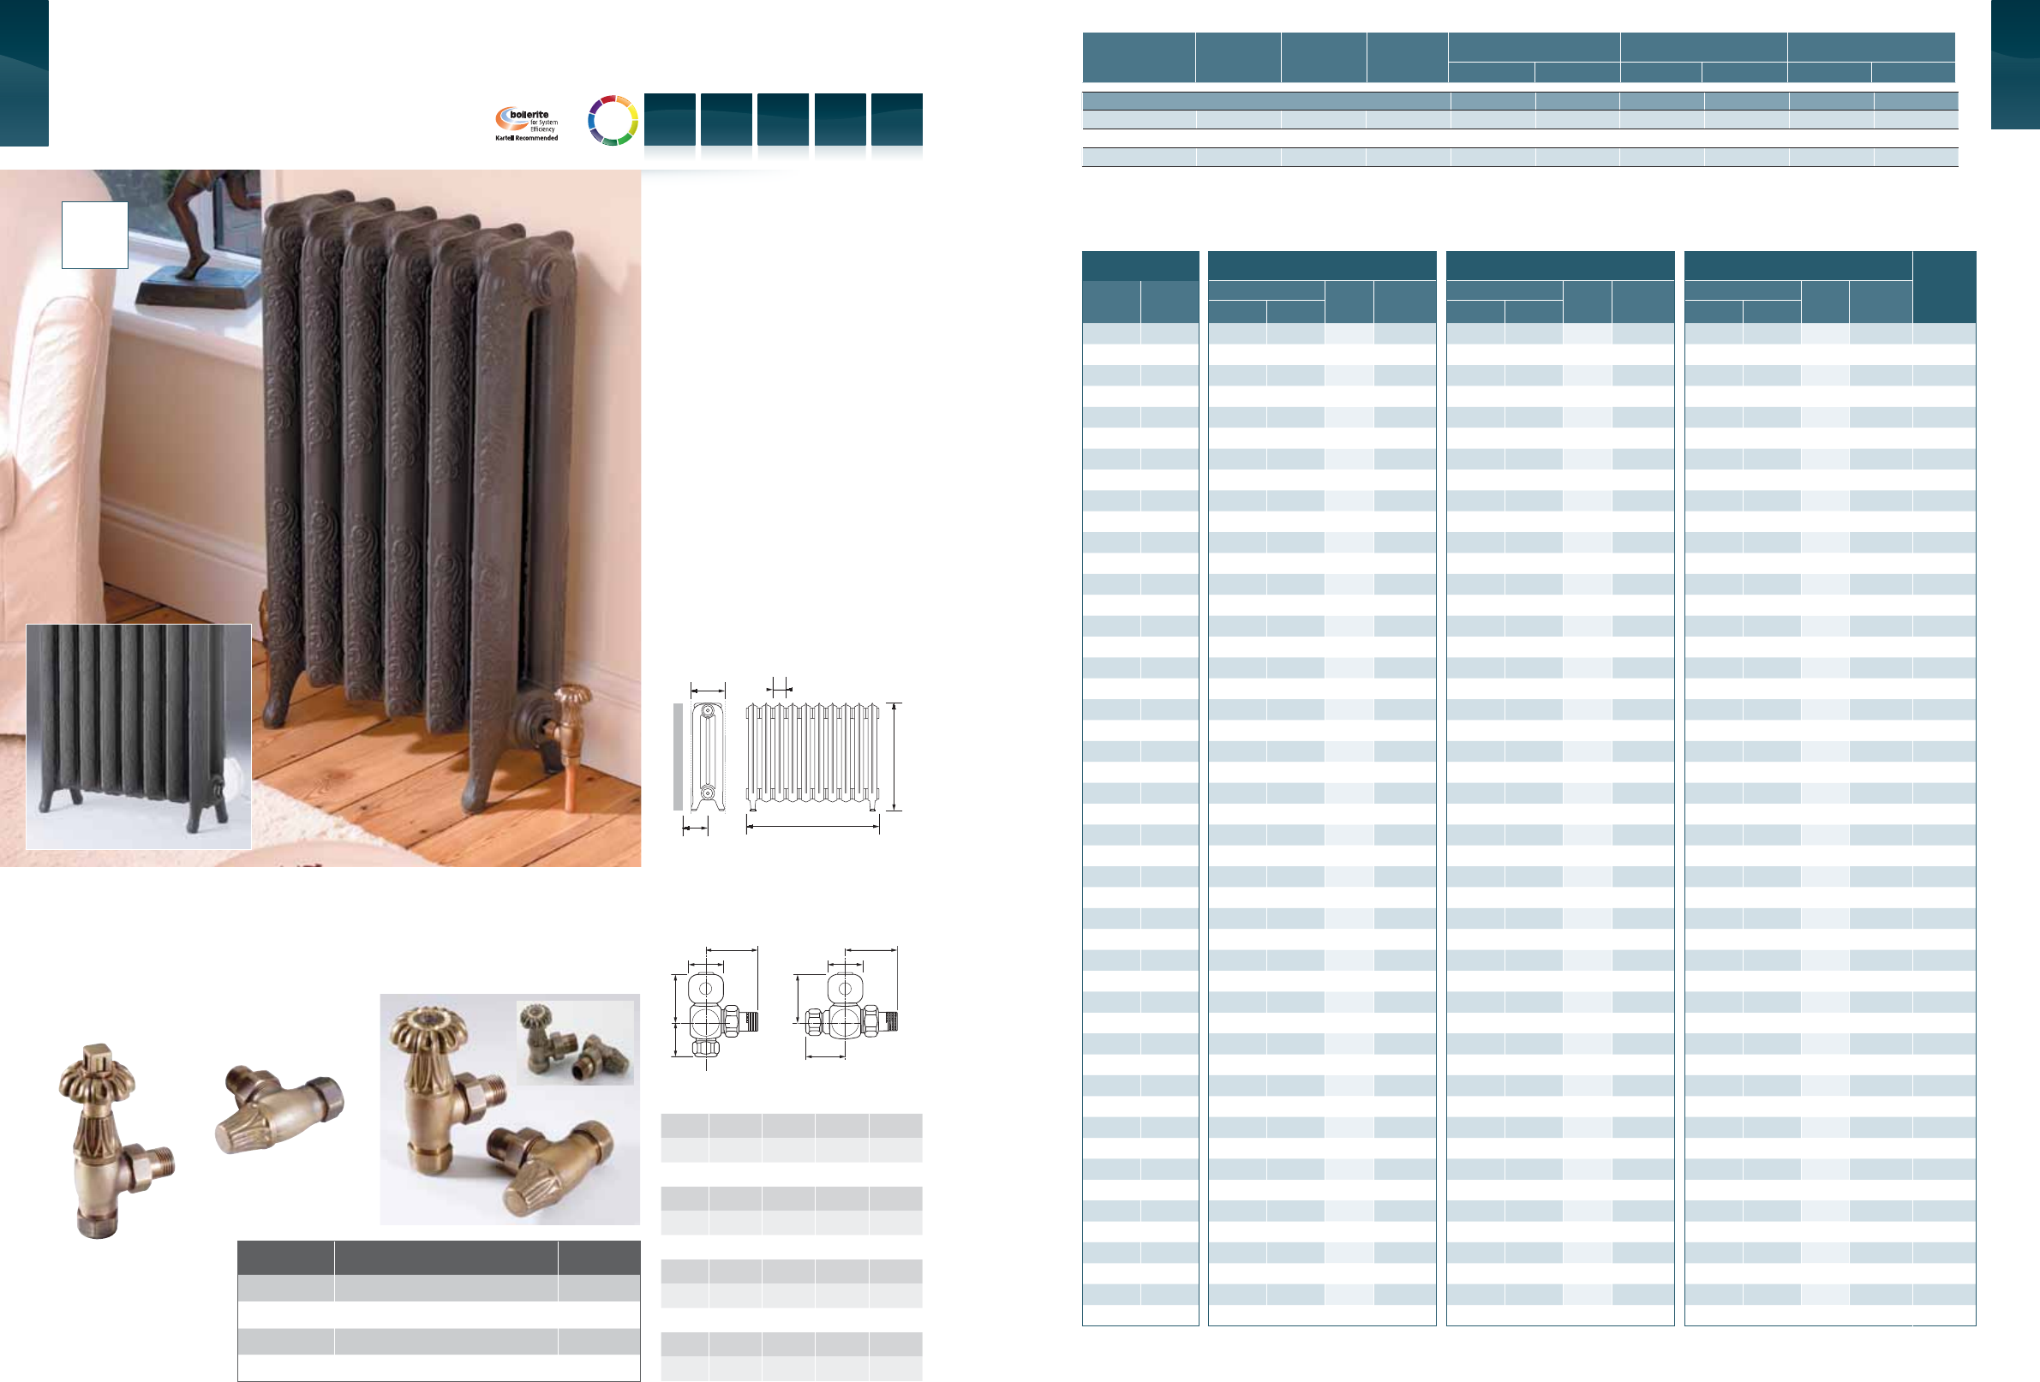
Task: Click the radiator front-view dimension diagram
Action: tap(812, 756)
